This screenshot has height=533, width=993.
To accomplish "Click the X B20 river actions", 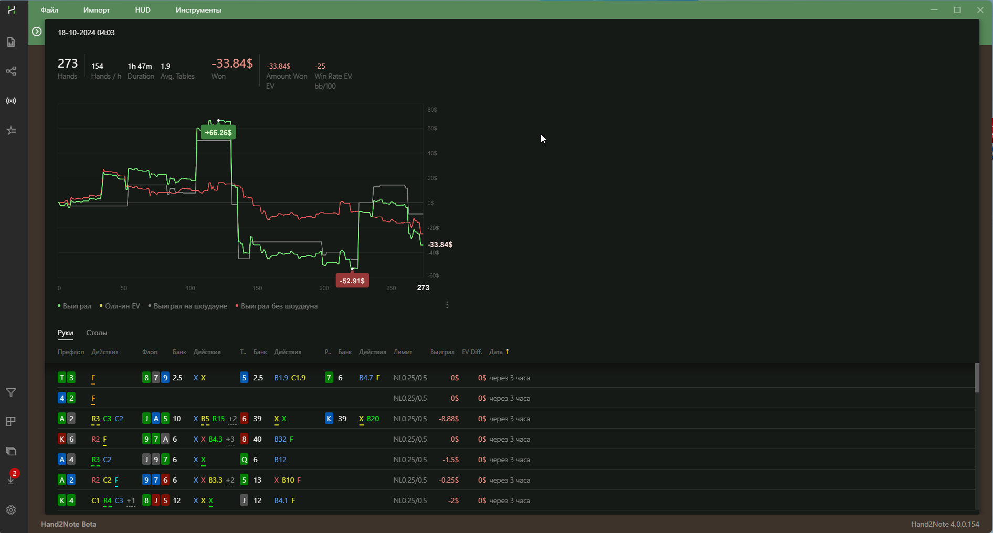I will 369,419.
